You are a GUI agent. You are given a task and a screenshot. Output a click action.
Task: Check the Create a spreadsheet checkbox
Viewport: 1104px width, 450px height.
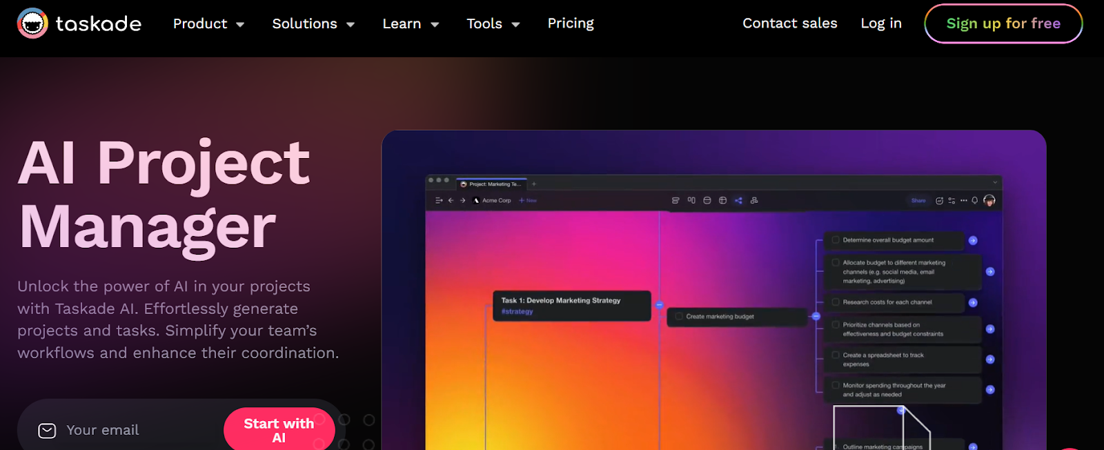836,355
